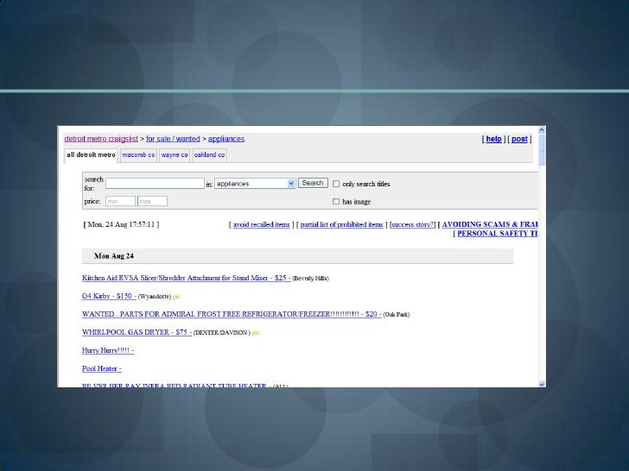Screen dimensions: 629x471
Task: Focus the min price field
Action: coord(120,201)
